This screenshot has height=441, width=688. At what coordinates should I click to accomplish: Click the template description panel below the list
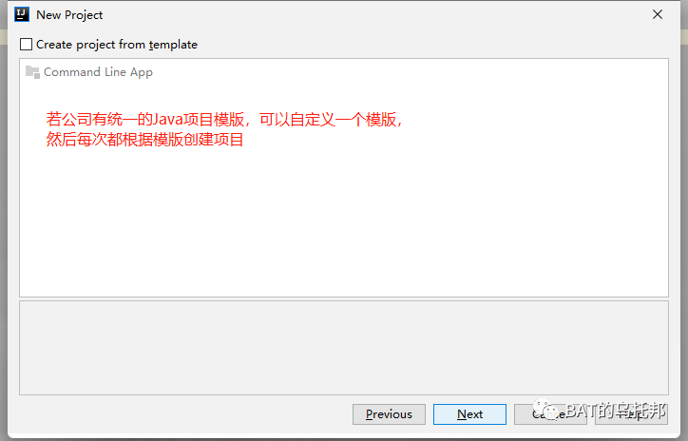coord(342,347)
